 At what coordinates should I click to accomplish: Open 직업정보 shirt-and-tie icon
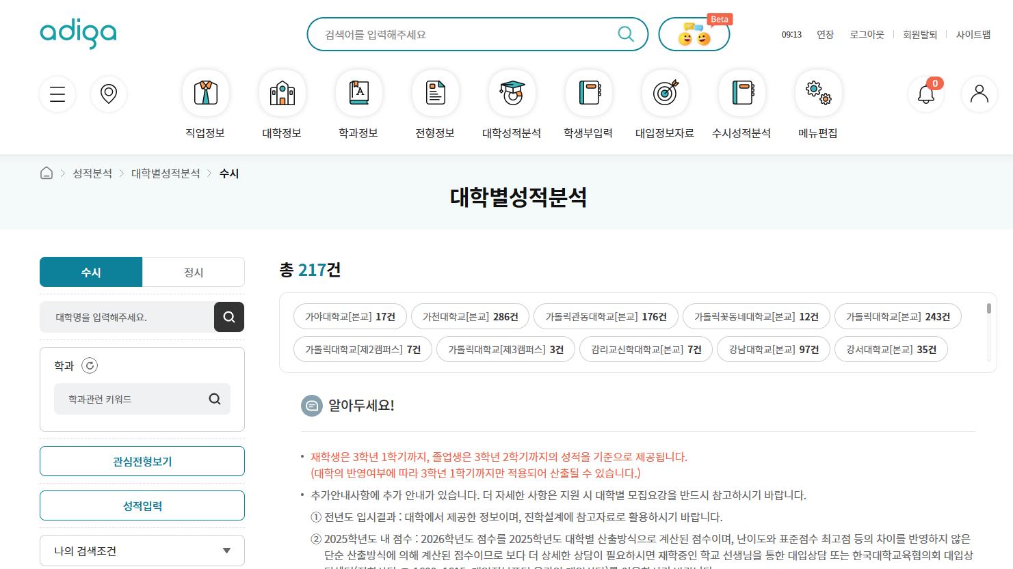[x=206, y=93]
